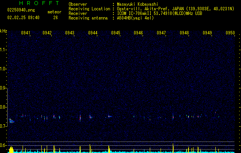
Task: Click the ICOM IC-706mkII receiver text
Action: point(159,13)
